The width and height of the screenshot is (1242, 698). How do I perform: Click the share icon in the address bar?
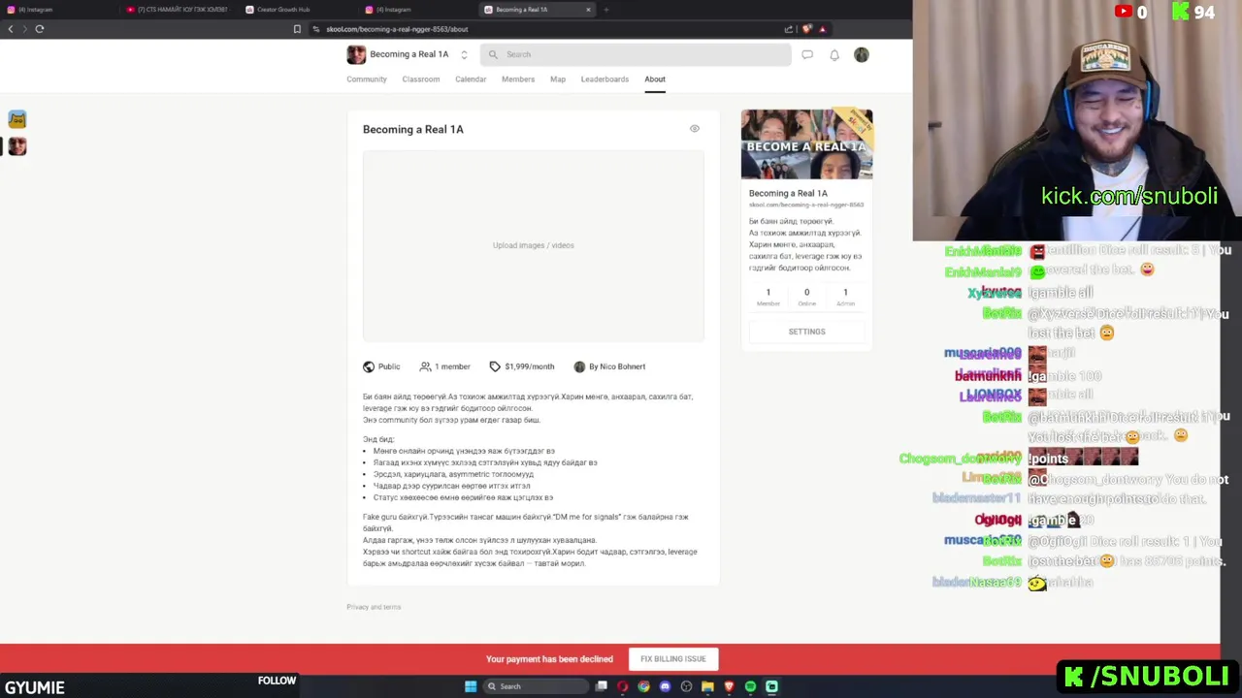coord(789,29)
